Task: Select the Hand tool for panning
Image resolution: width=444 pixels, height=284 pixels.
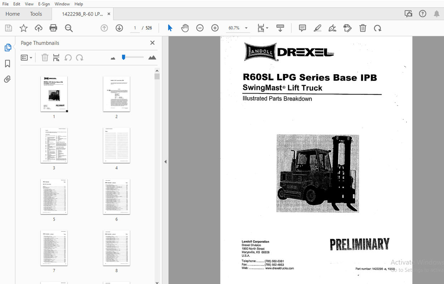Action: coord(185,28)
